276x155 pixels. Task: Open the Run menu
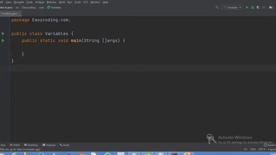pos(70,2)
